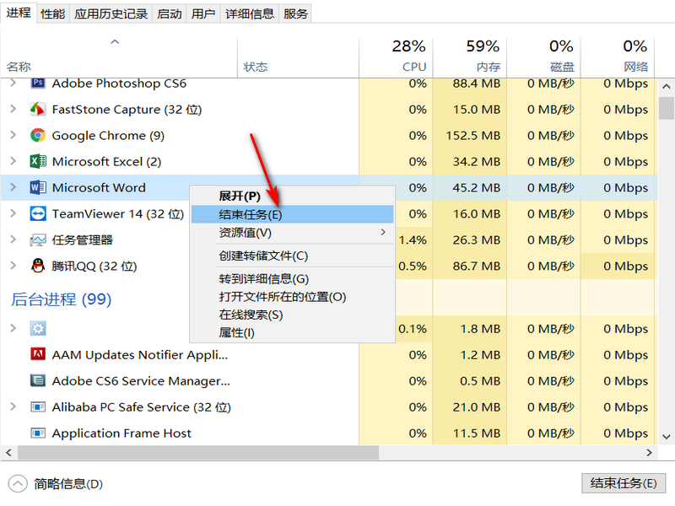This screenshot has width=675, height=506.
Task: Click the Alibaba PC Safe Service icon
Action: click(x=37, y=407)
